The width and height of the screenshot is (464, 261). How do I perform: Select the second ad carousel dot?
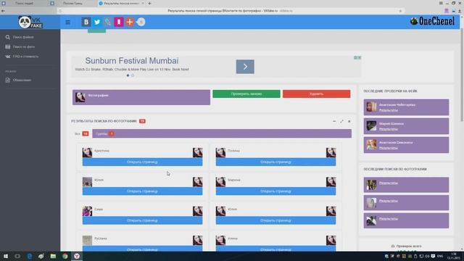133,75
